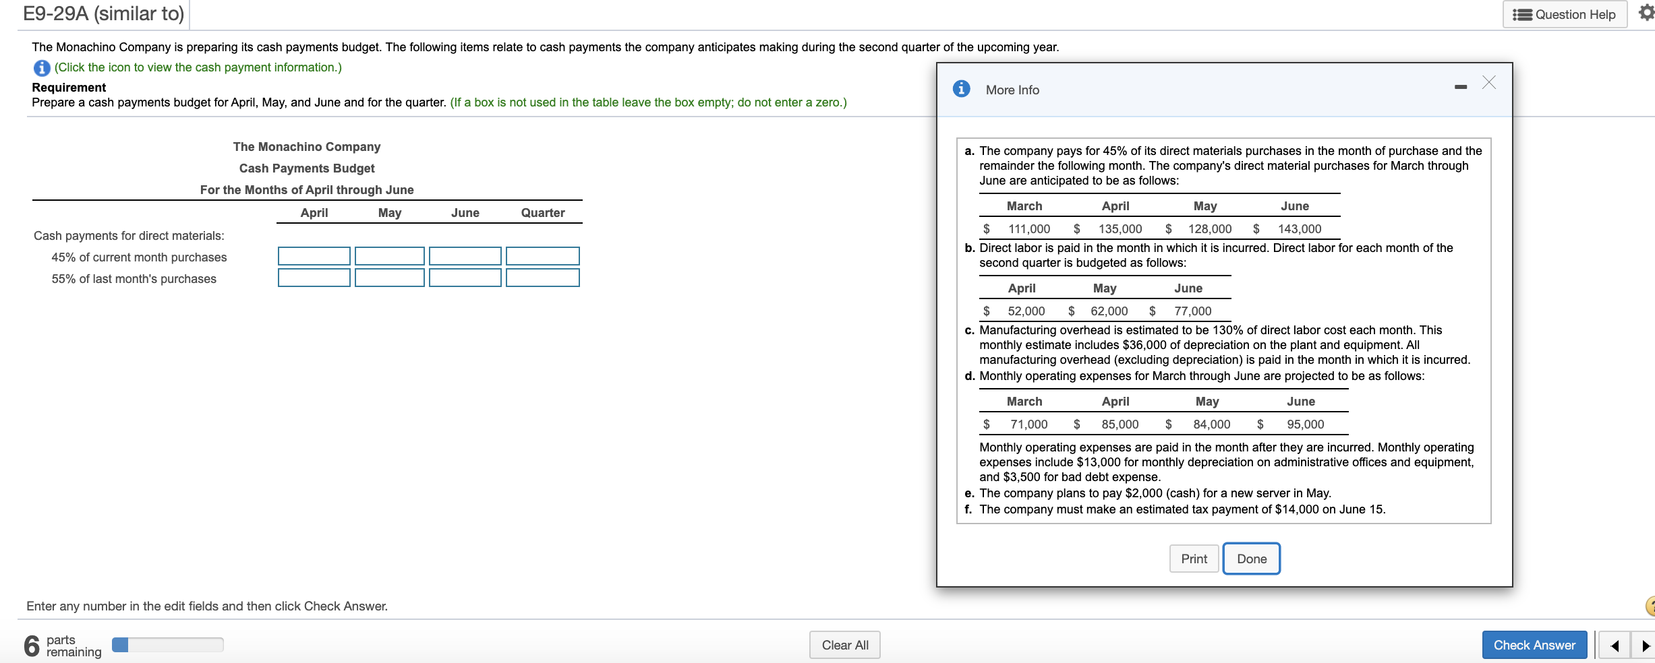
Task: Click the smiley face icon at bottom right
Action: pos(1652,605)
